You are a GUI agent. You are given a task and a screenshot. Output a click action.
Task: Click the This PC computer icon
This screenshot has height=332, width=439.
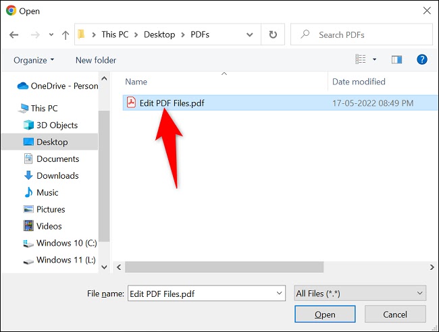(x=23, y=108)
